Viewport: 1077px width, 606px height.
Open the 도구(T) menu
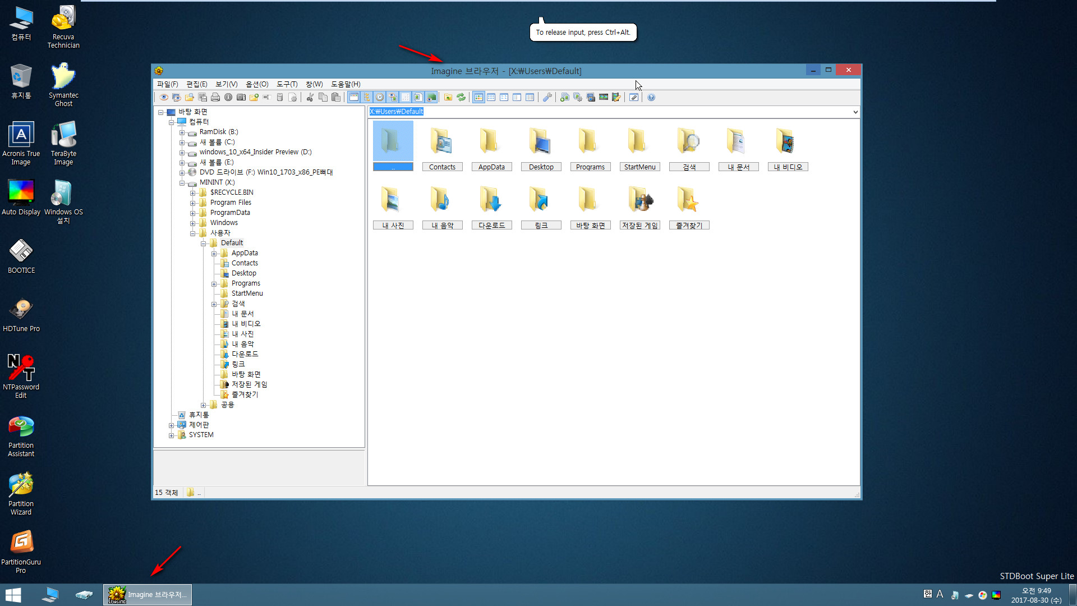point(287,84)
